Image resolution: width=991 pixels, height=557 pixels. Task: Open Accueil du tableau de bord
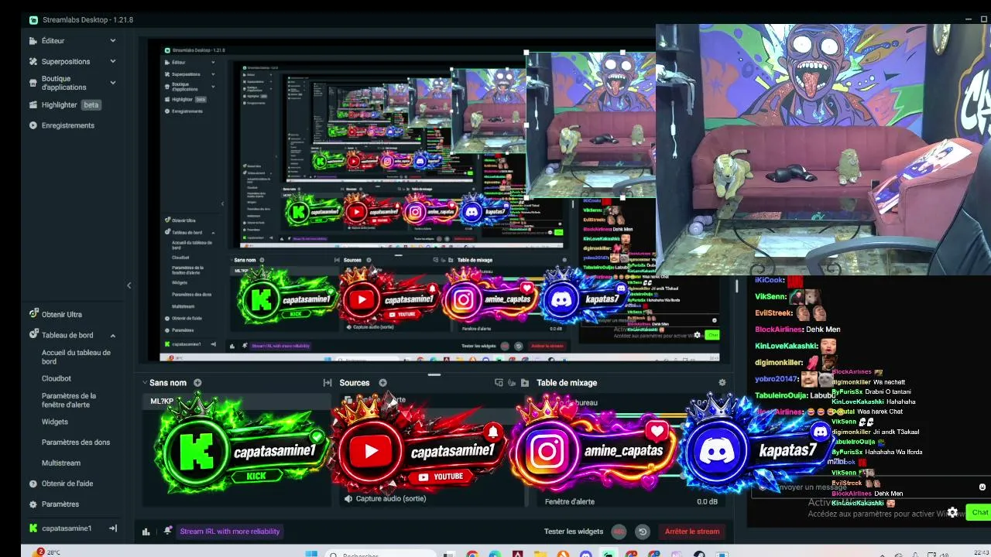[x=76, y=357]
